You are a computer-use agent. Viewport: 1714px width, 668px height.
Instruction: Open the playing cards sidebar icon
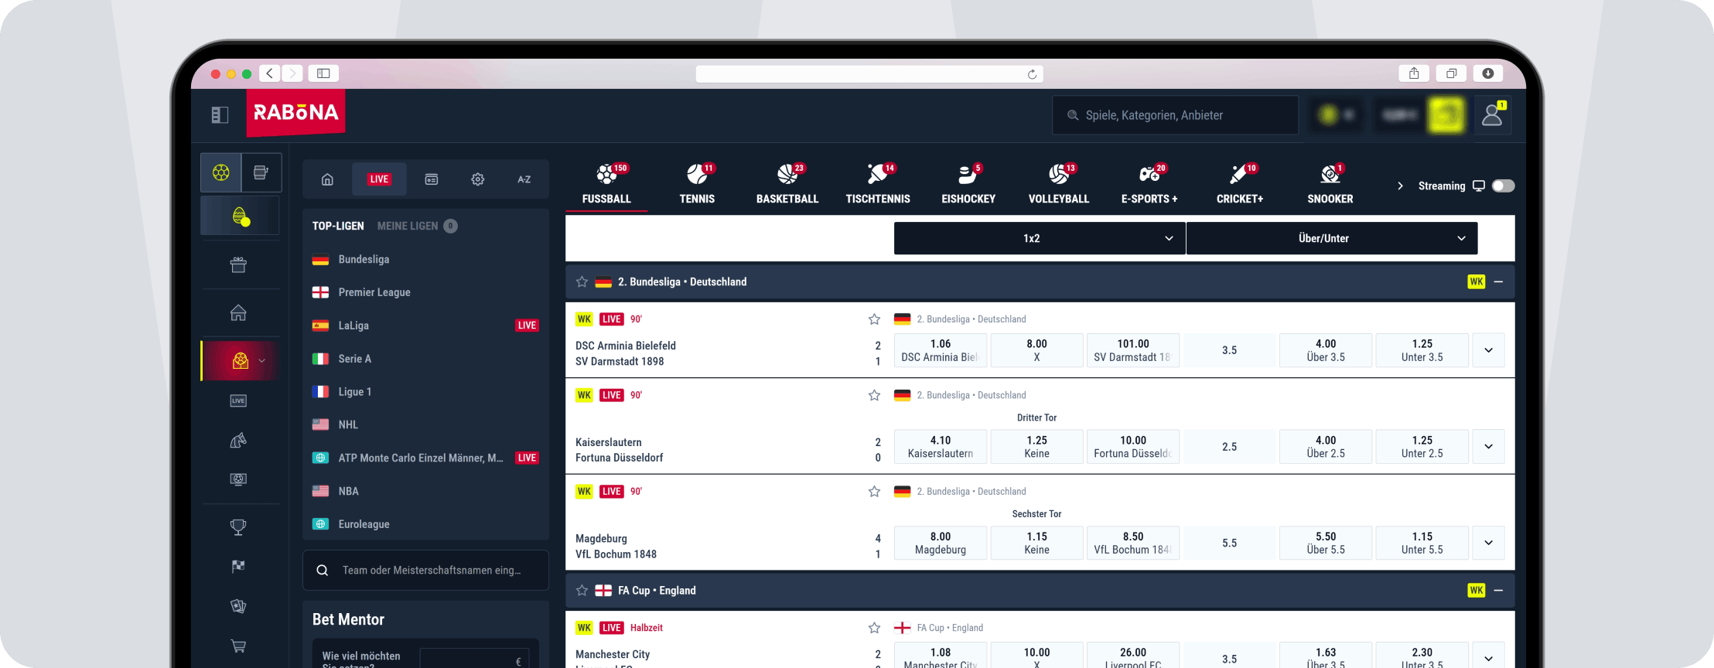coord(238,606)
